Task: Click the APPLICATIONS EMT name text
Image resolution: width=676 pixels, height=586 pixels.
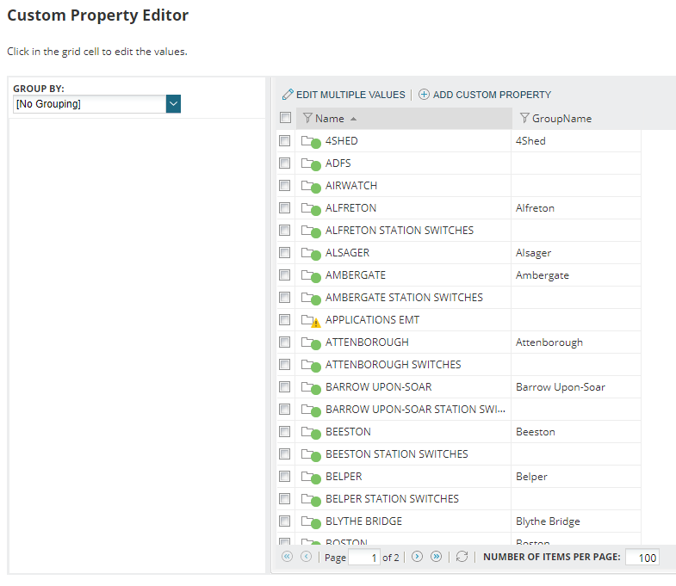Action: pos(372,320)
